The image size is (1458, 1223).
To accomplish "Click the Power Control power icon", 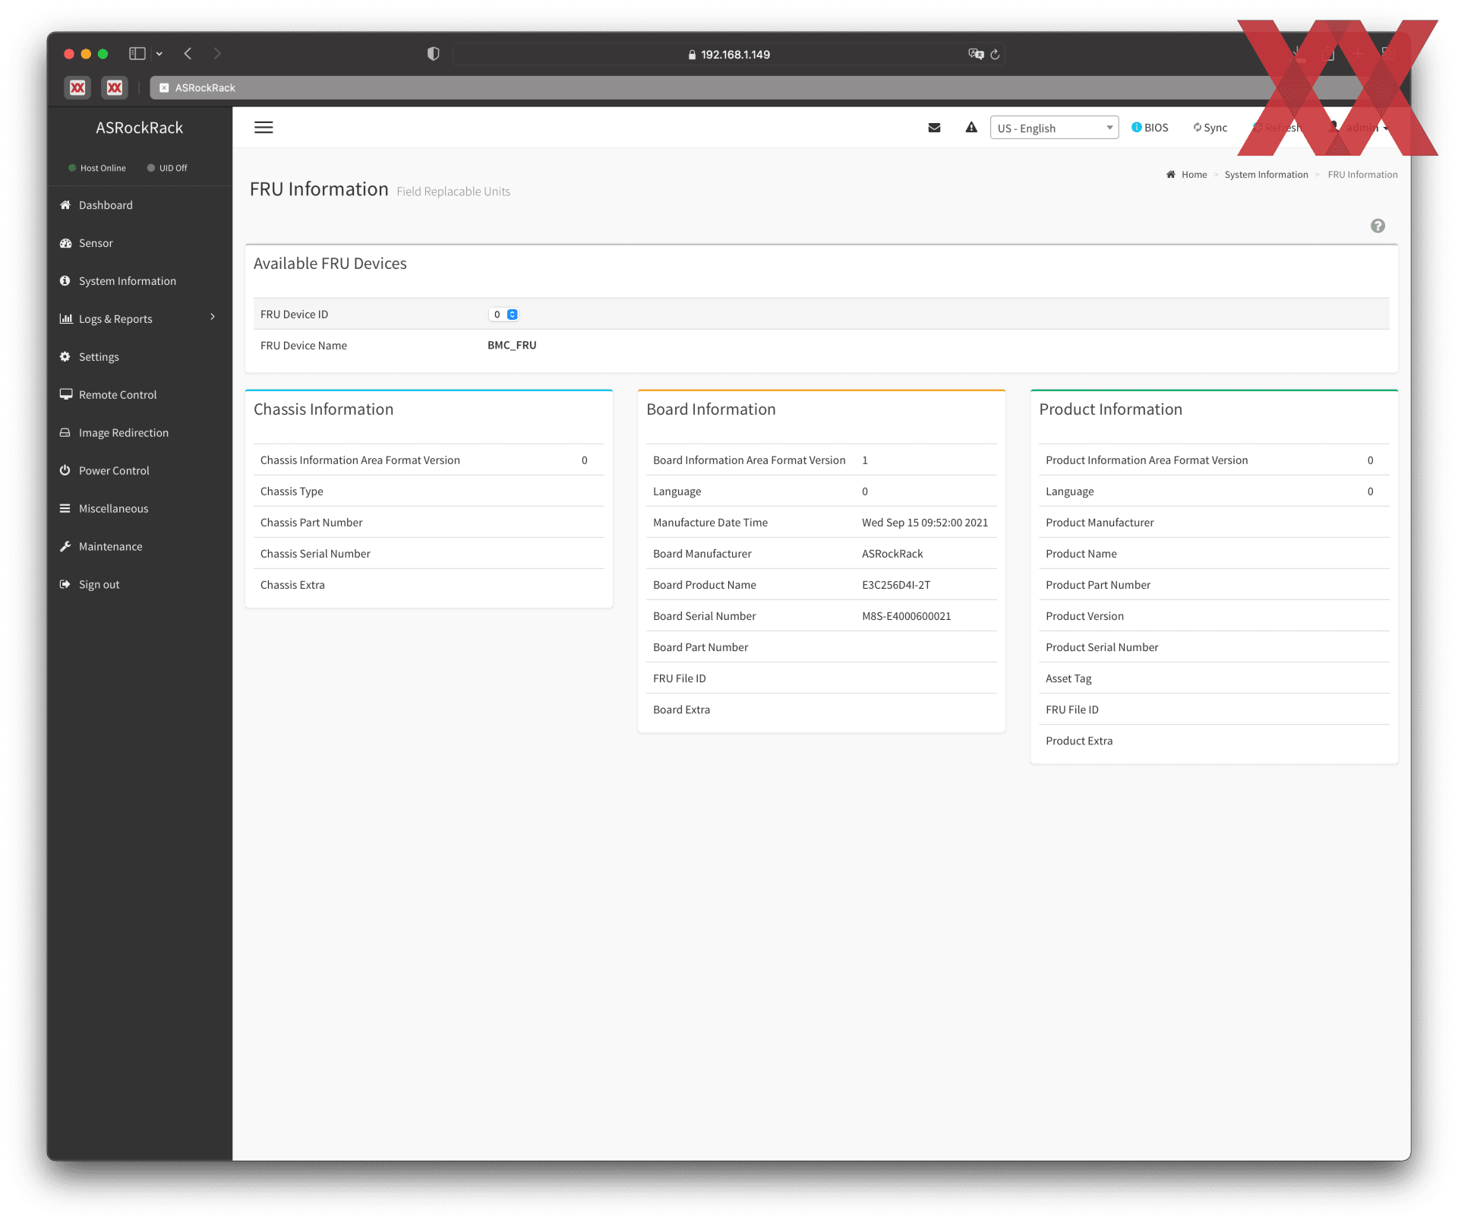I will click(65, 470).
